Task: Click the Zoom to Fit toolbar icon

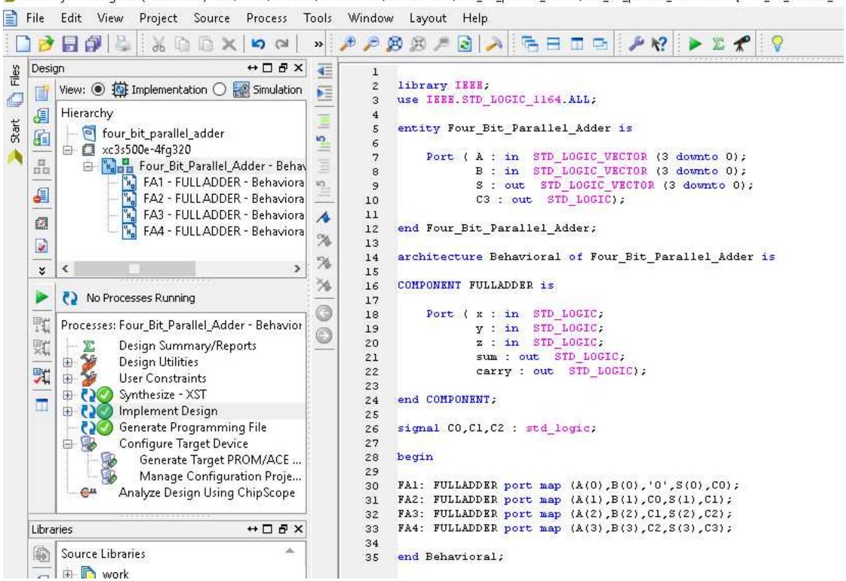Action: coord(395,43)
